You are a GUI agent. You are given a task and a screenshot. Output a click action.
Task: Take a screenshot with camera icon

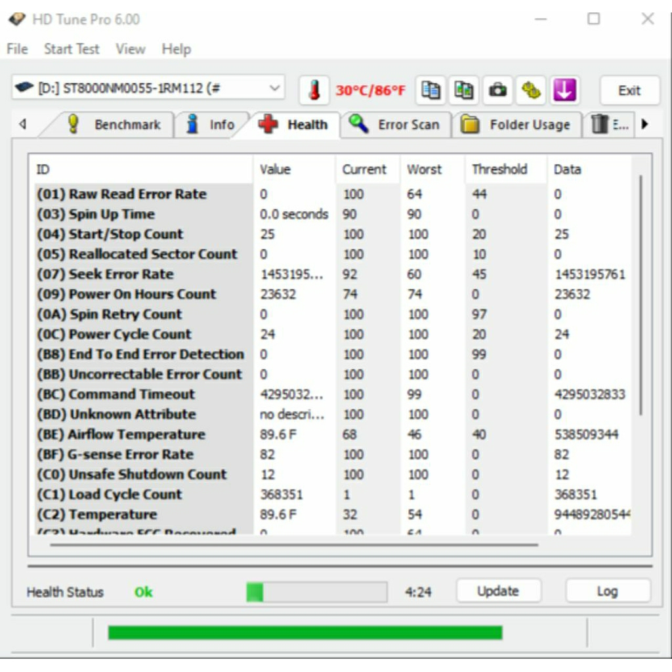498,91
